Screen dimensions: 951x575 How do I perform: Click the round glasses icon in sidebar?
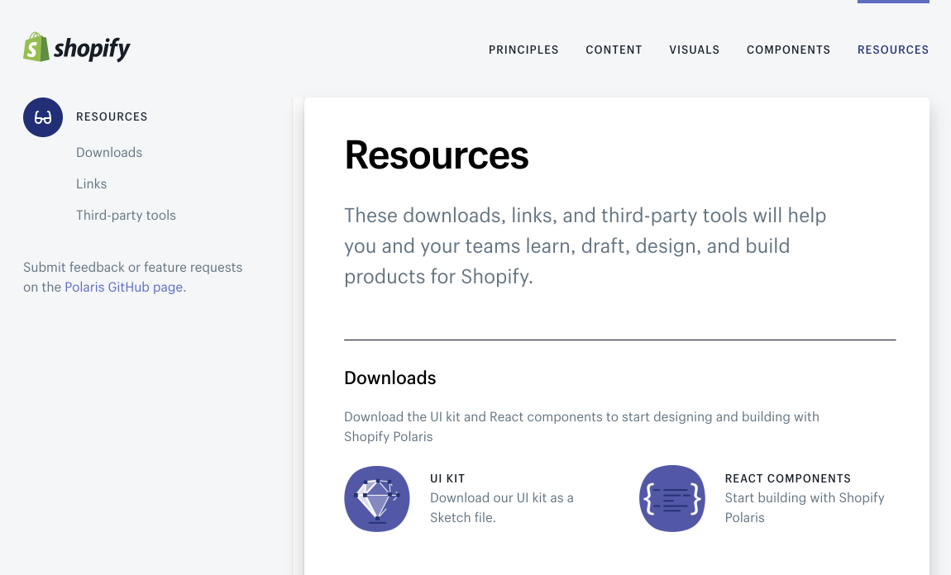[x=43, y=117]
